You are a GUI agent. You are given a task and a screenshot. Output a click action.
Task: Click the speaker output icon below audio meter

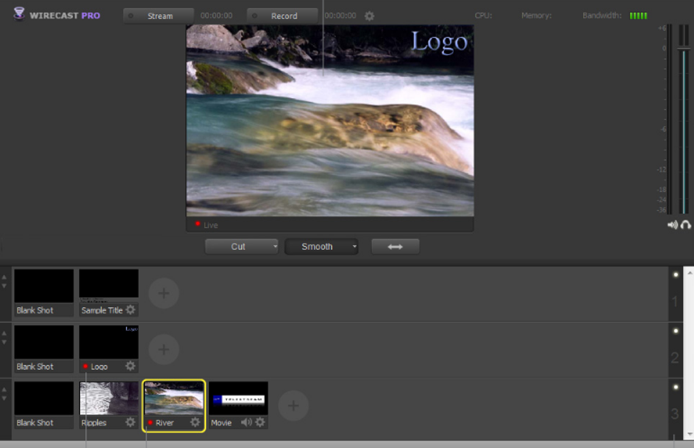[x=672, y=225]
